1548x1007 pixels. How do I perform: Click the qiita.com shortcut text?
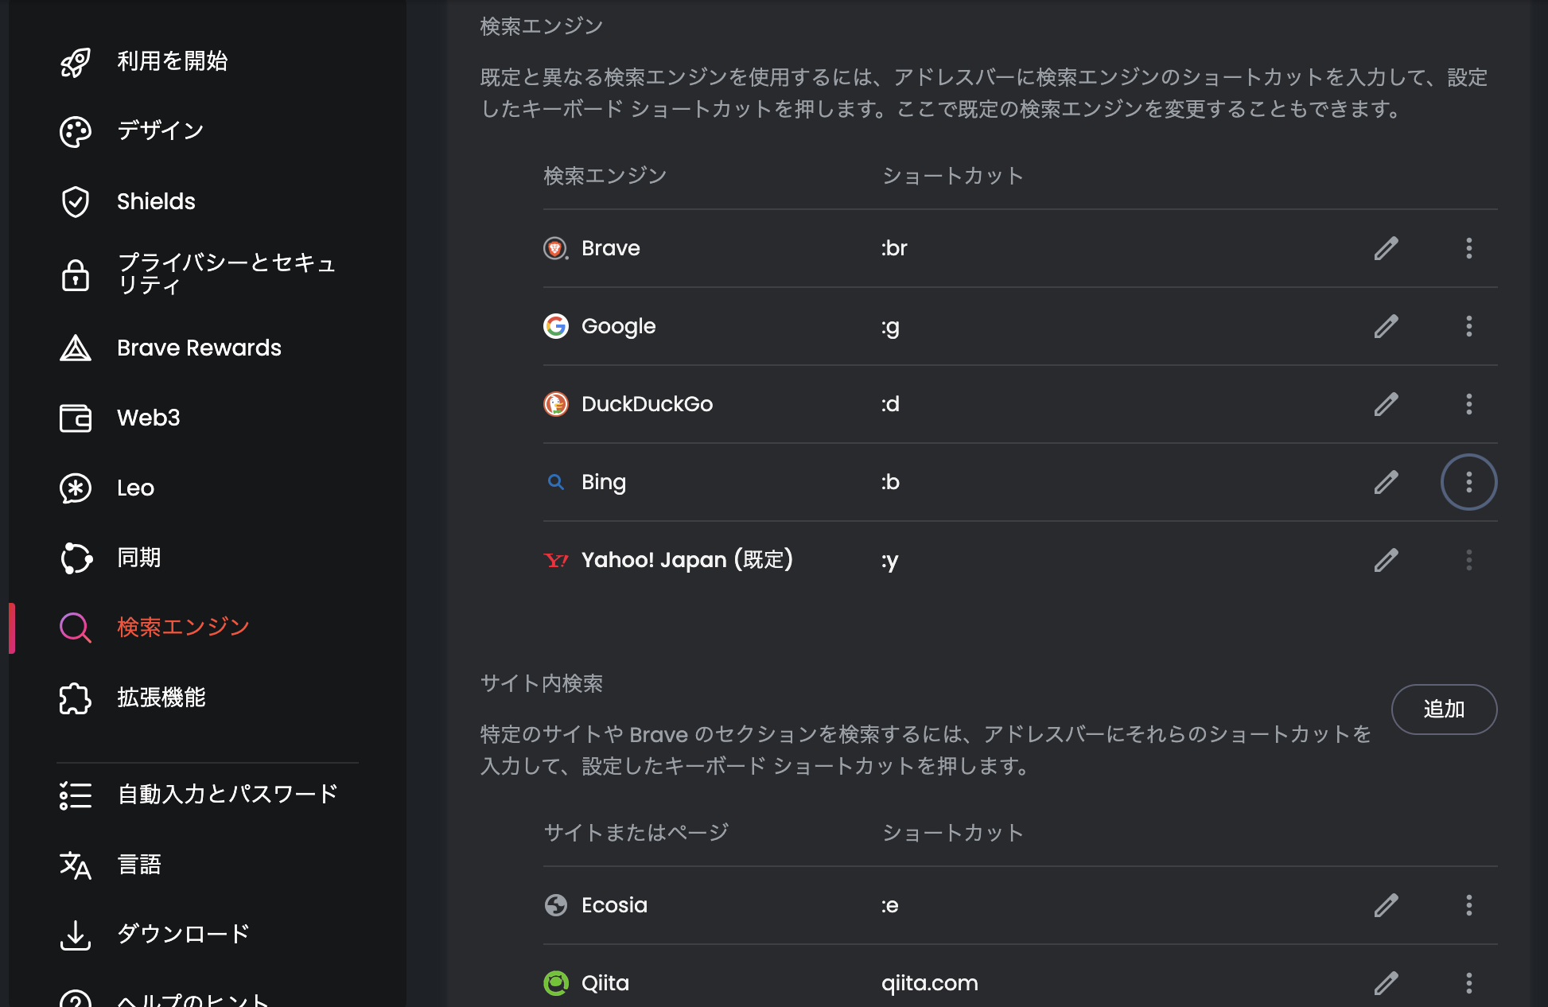click(930, 984)
